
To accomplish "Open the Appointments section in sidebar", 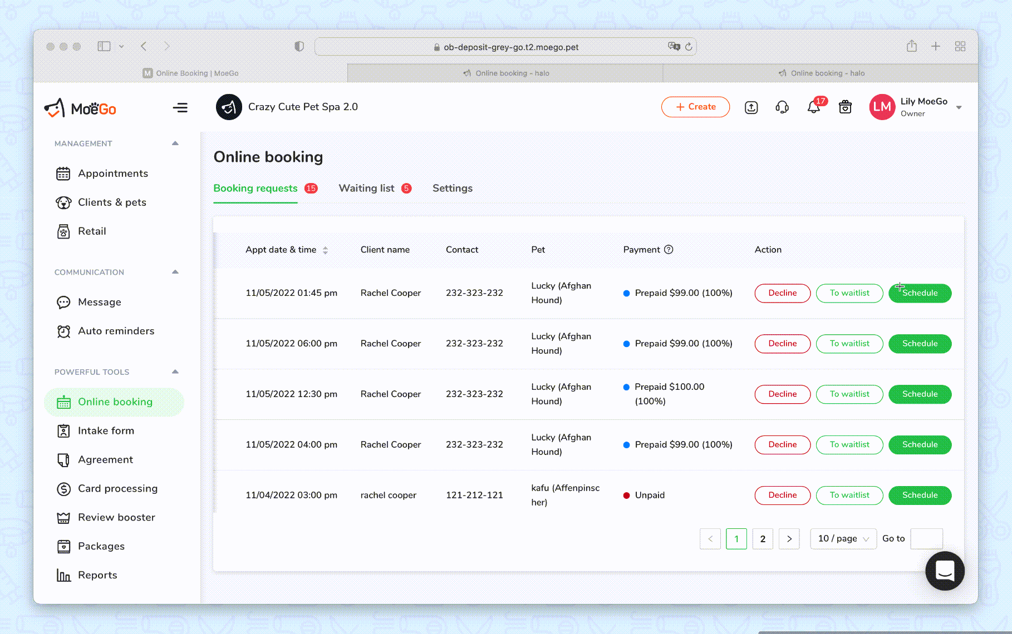I will 112,173.
